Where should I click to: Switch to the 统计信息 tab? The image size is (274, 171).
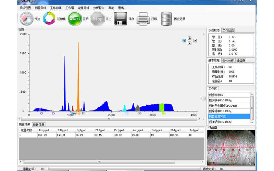39,124
